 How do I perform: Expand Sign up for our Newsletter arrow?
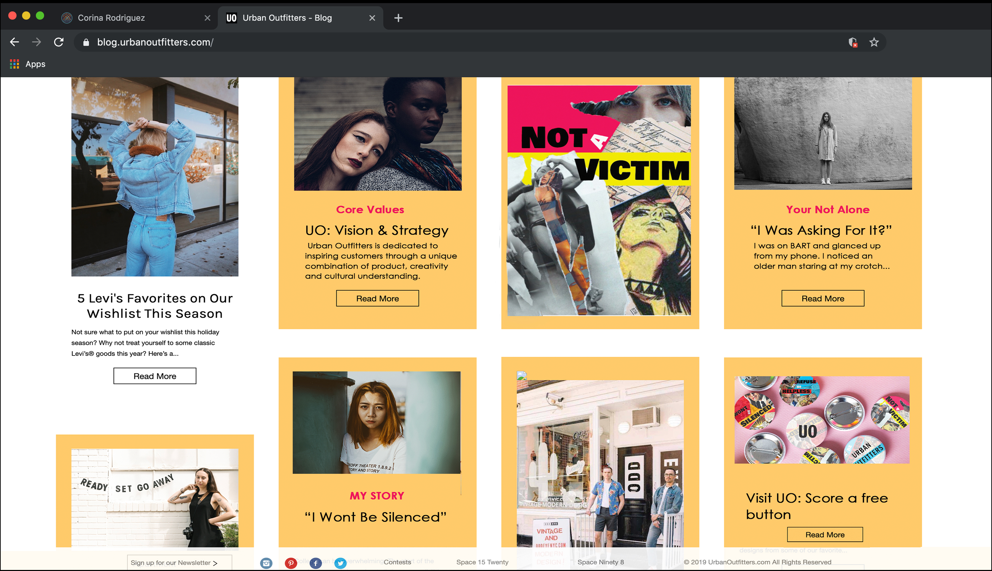215,563
